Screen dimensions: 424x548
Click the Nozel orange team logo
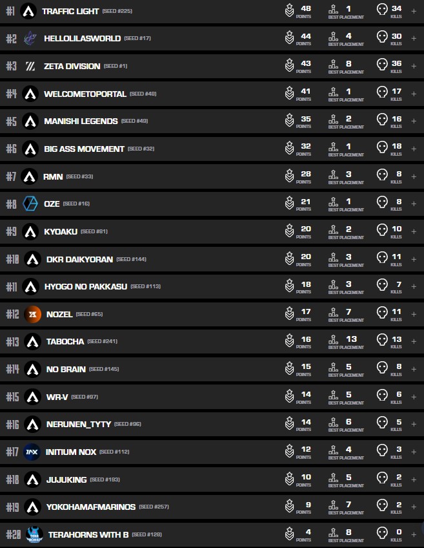[x=32, y=314]
